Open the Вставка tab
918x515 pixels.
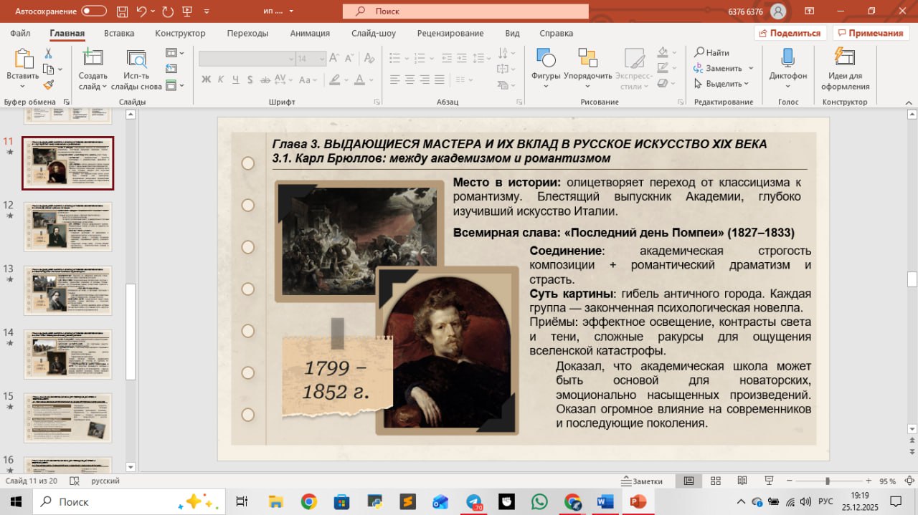tap(119, 33)
